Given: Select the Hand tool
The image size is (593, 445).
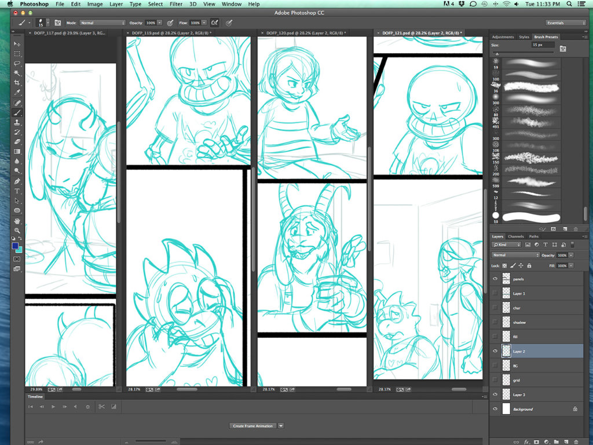Looking at the screenshot, I should [x=17, y=221].
